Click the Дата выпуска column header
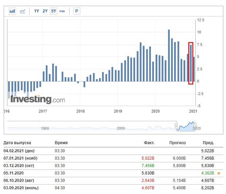The height and width of the screenshot is (194, 226). click(17, 143)
